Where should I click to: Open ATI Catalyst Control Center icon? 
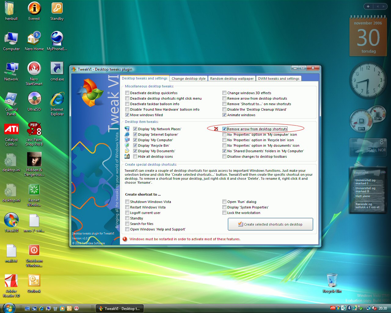(11, 134)
